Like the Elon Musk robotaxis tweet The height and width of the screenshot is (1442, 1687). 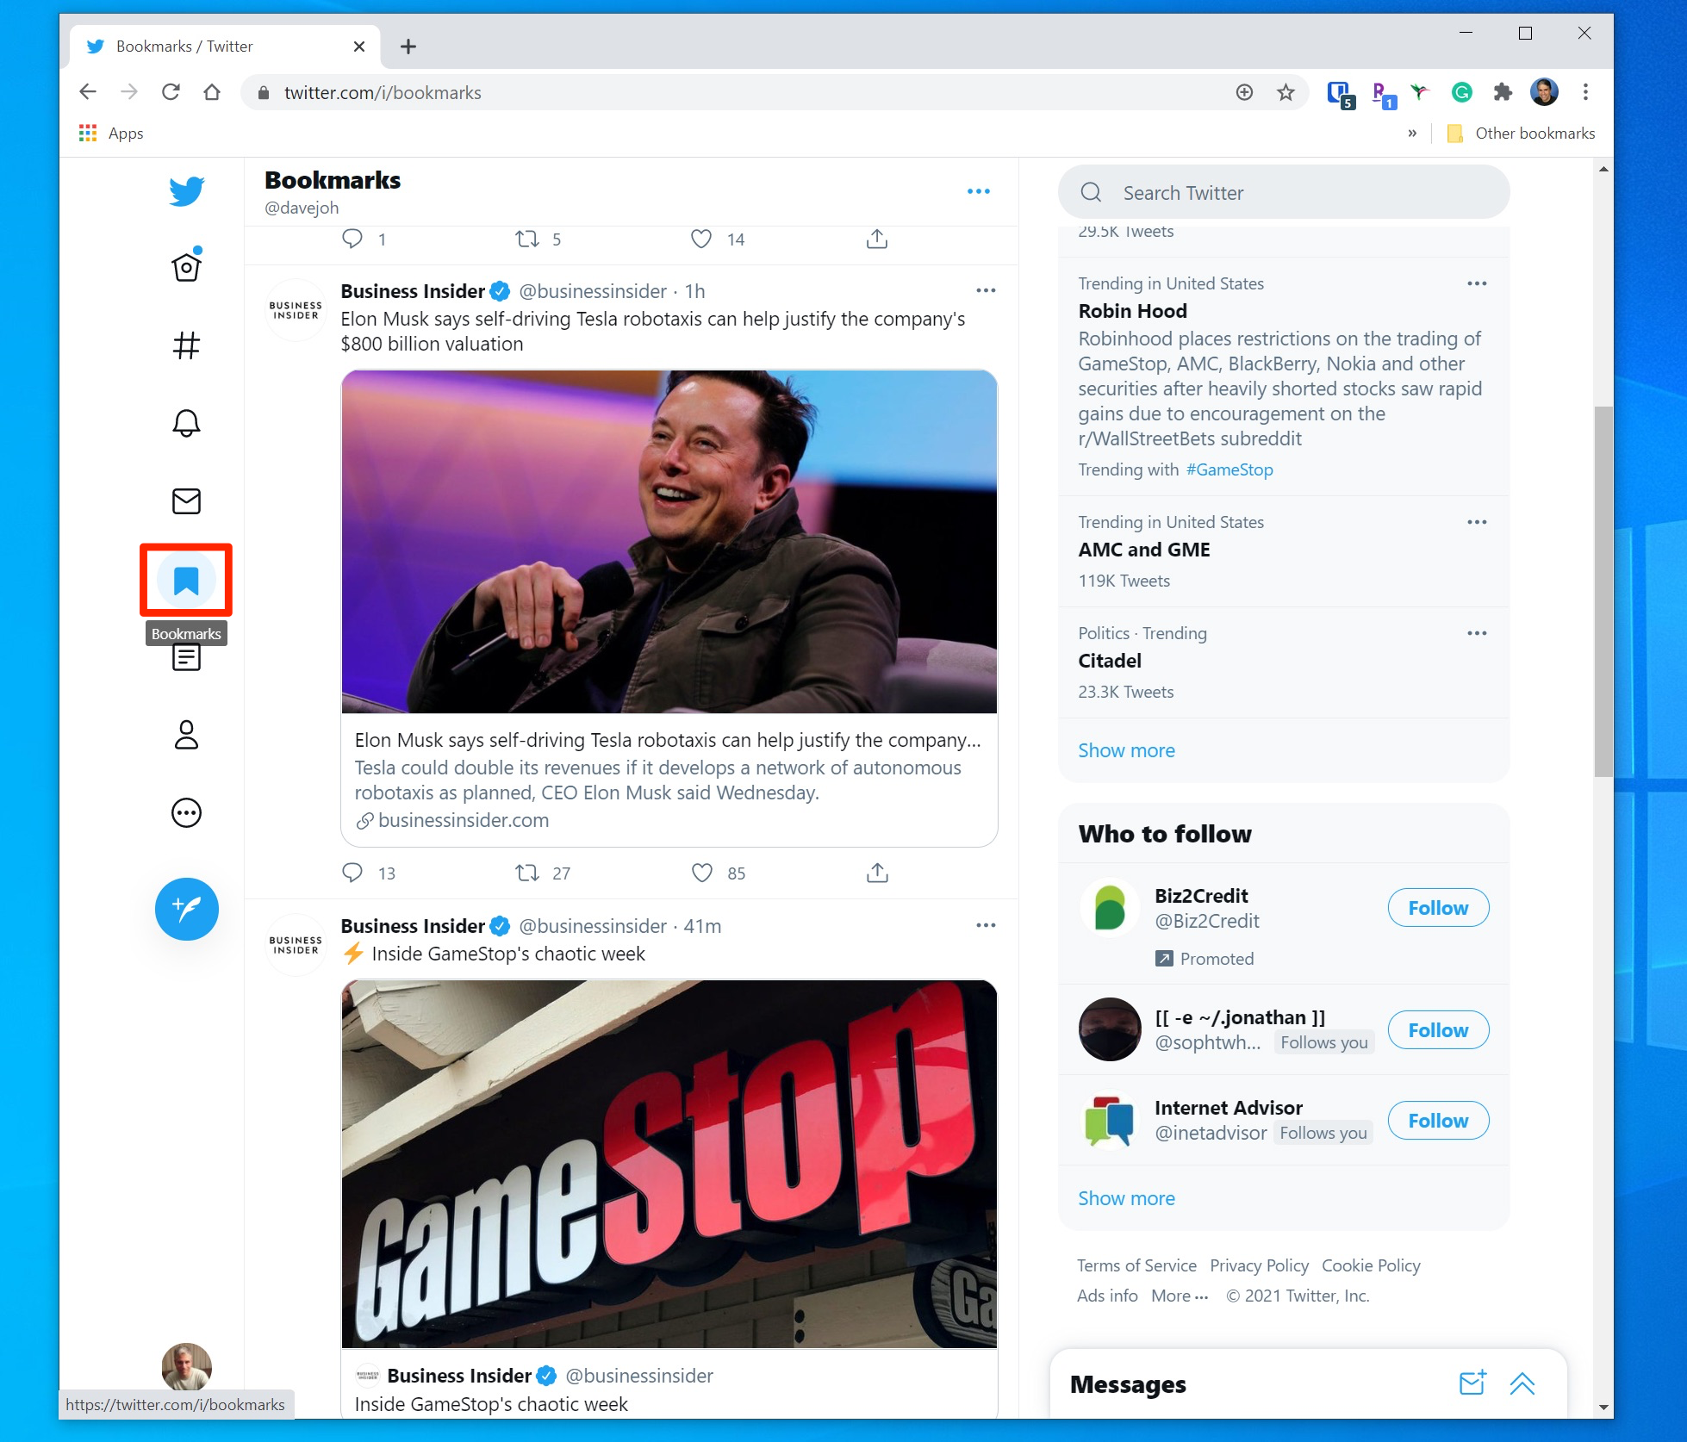(x=702, y=873)
